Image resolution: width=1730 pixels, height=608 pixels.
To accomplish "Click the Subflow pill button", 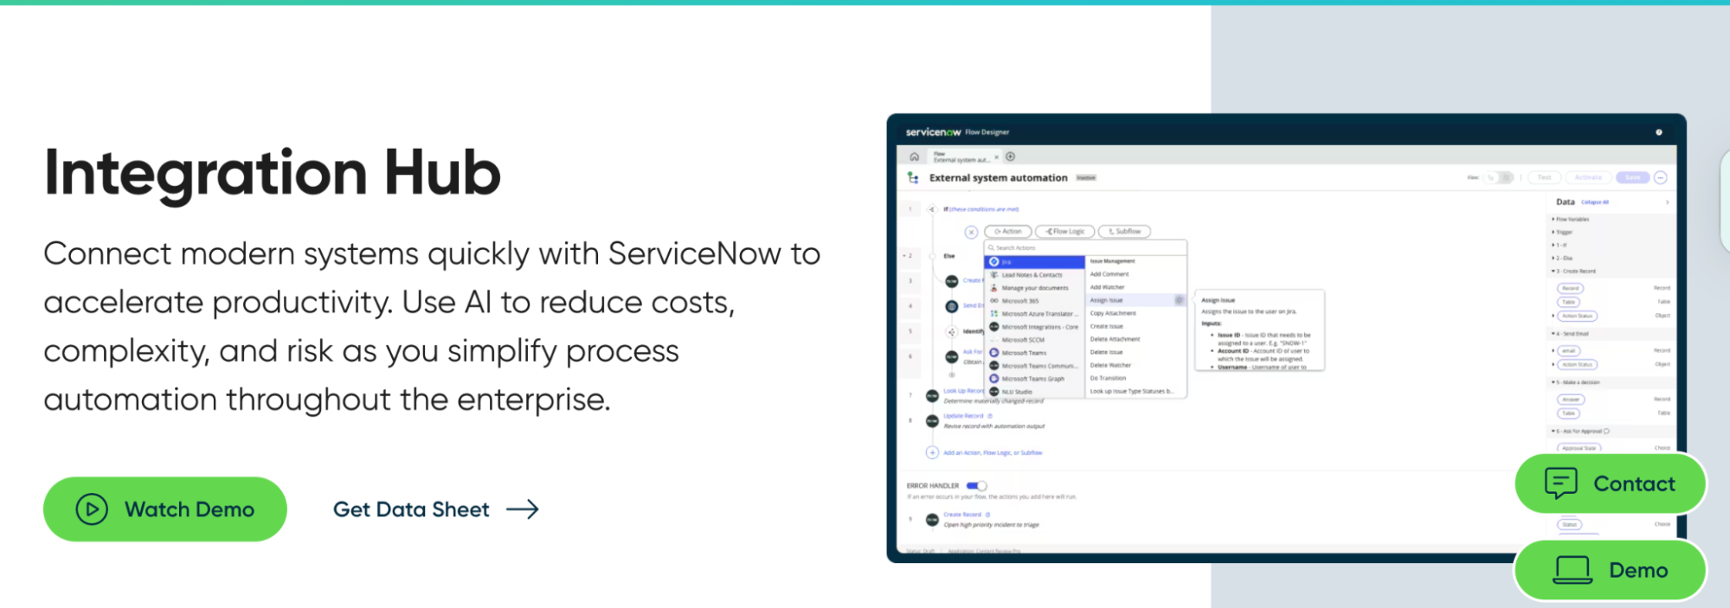I will pyautogui.click(x=1125, y=232).
